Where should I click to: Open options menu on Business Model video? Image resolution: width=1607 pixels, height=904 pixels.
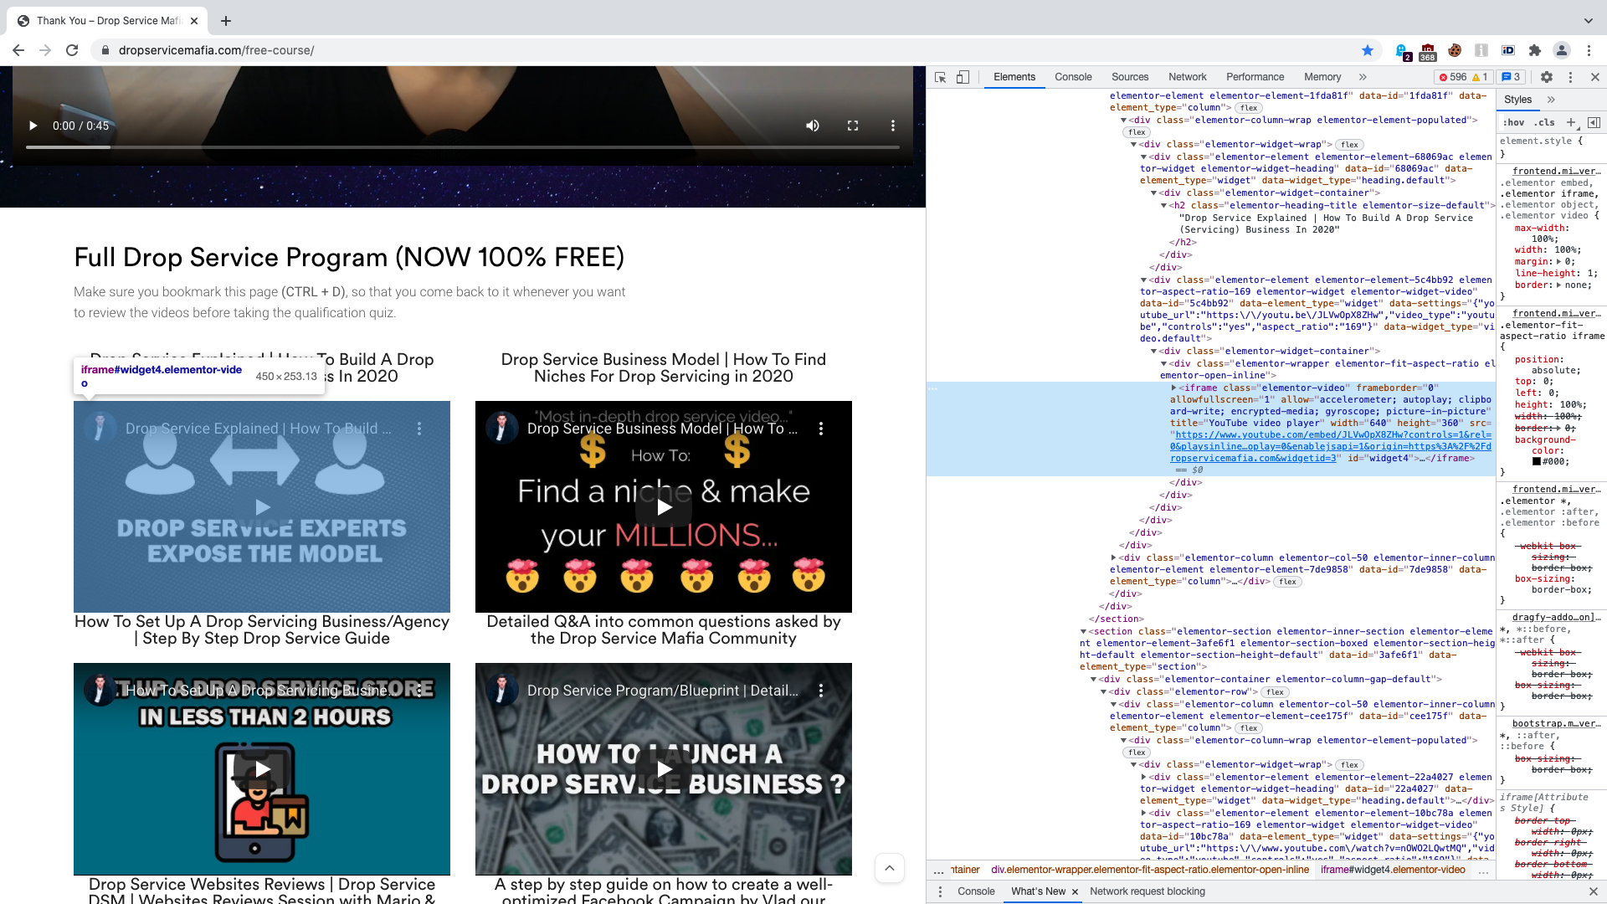tap(821, 429)
